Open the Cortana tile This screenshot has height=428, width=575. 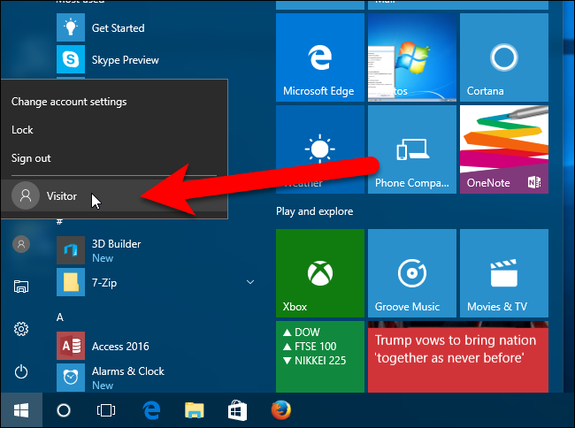pos(504,57)
